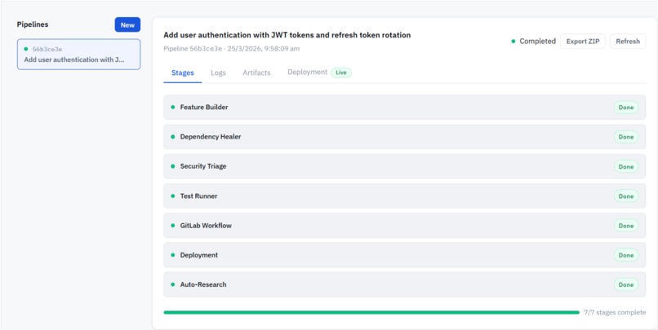The image size is (658, 330).
Task: Export pipeline as ZIP
Action: (582, 42)
